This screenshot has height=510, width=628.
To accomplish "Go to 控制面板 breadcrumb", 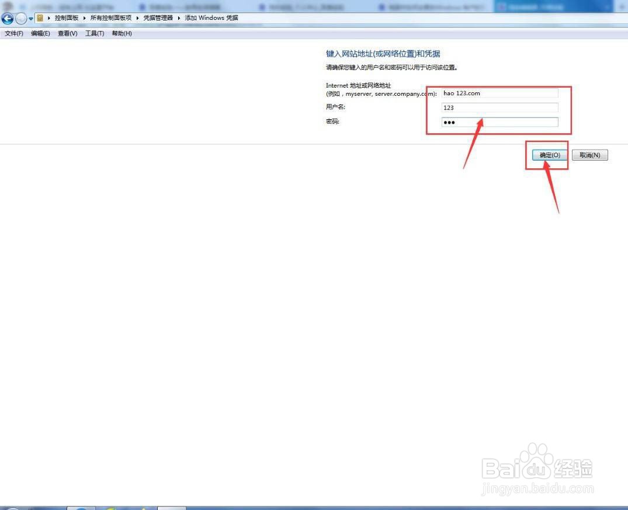I will point(67,18).
